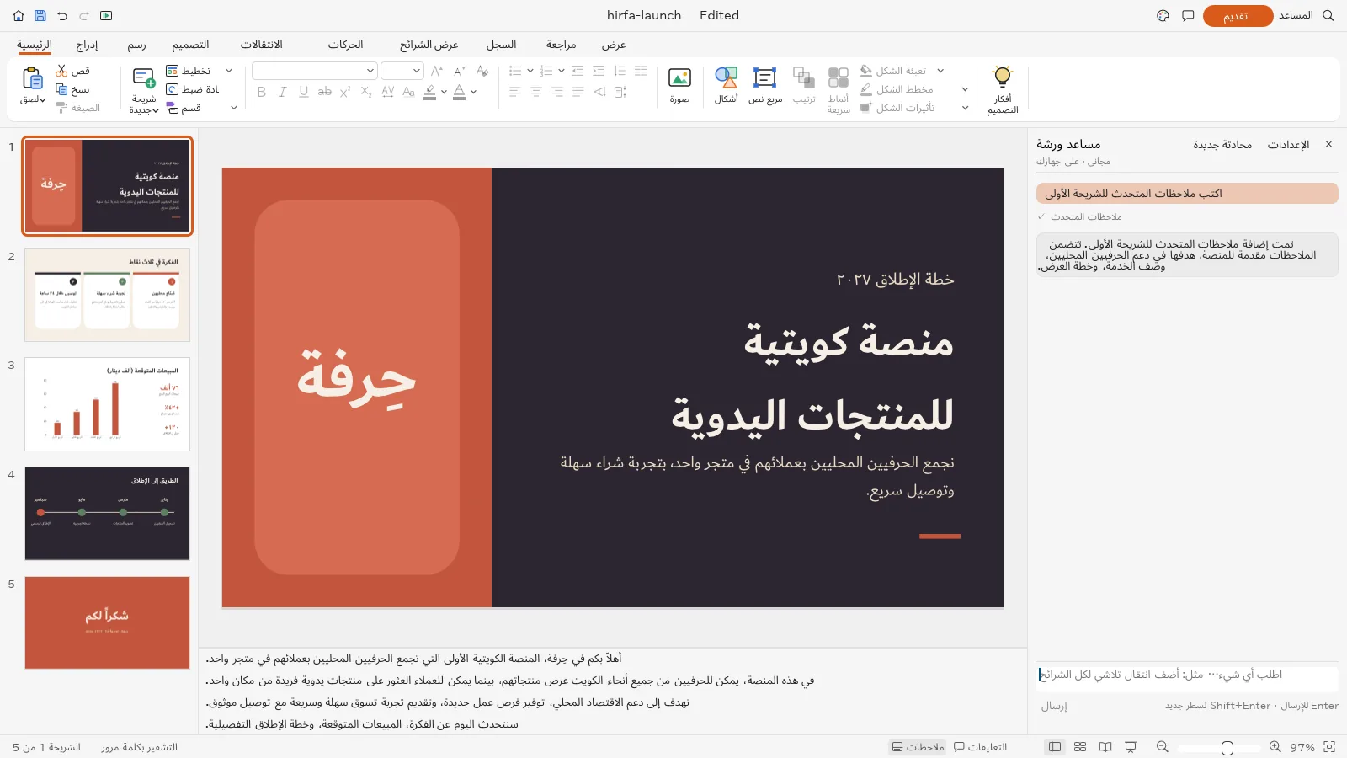The width and height of the screenshot is (1347, 758).
Task: Click the zoom slider handle
Action: (1227, 748)
